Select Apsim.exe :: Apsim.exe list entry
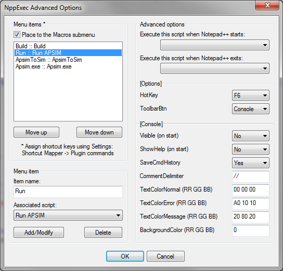Viewport: 283px width, 271px height. tap(68, 66)
